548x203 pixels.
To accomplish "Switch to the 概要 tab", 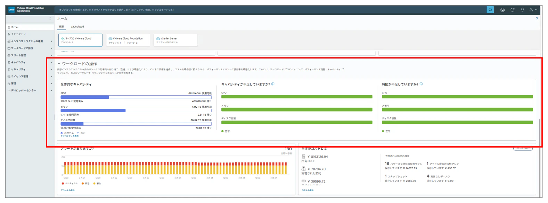I will tap(62, 27).
